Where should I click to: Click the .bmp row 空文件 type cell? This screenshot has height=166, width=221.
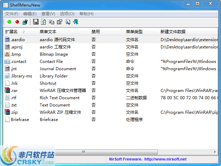[132, 54]
